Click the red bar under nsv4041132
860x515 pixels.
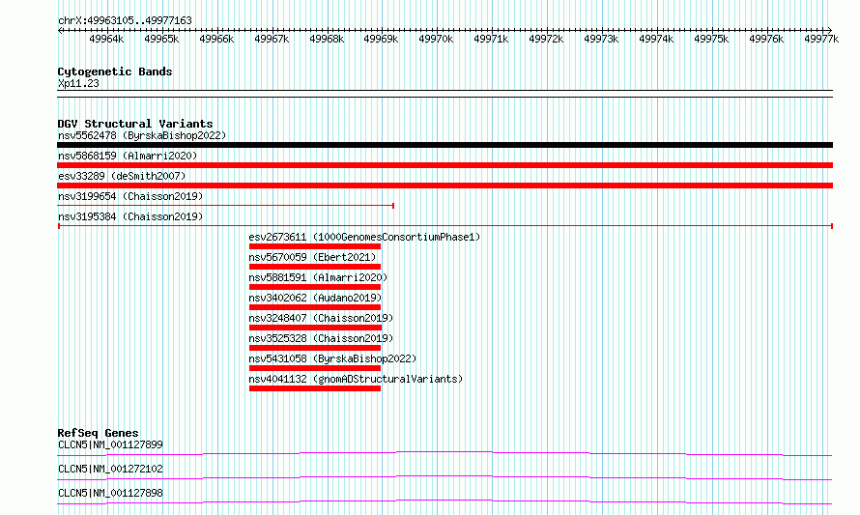315,388
